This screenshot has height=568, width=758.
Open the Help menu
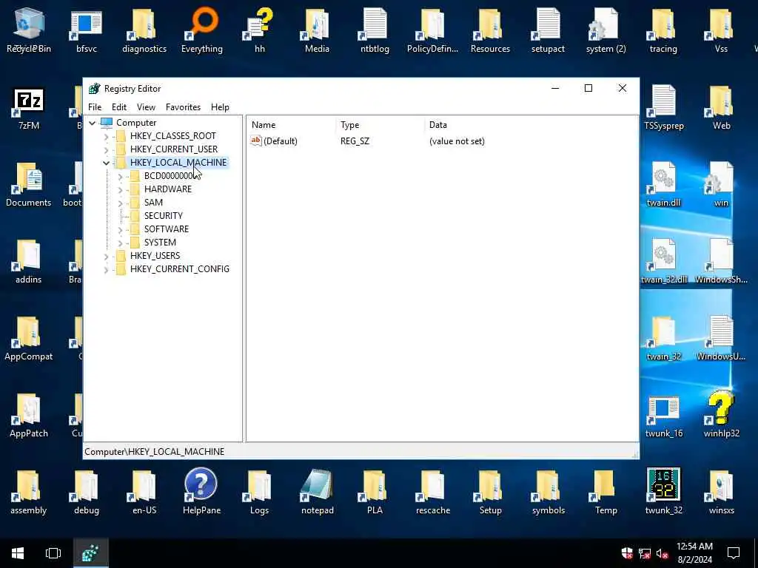click(220, 107)
